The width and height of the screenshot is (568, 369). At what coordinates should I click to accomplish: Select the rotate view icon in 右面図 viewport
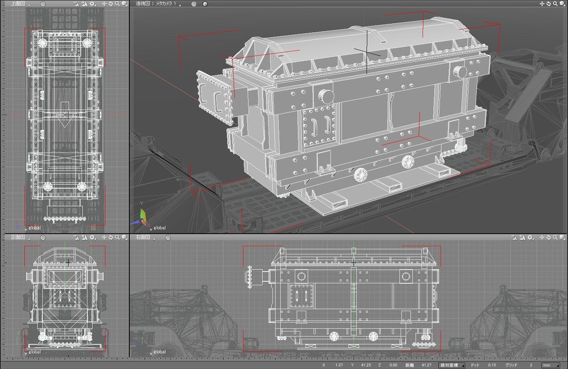click(x=549, y=237)
